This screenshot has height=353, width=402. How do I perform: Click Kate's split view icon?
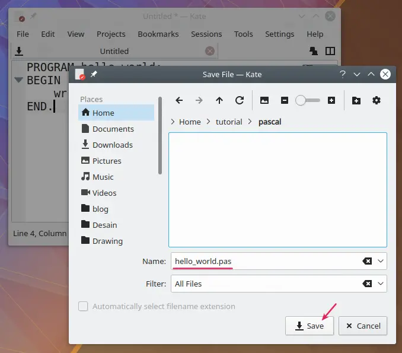330,51
